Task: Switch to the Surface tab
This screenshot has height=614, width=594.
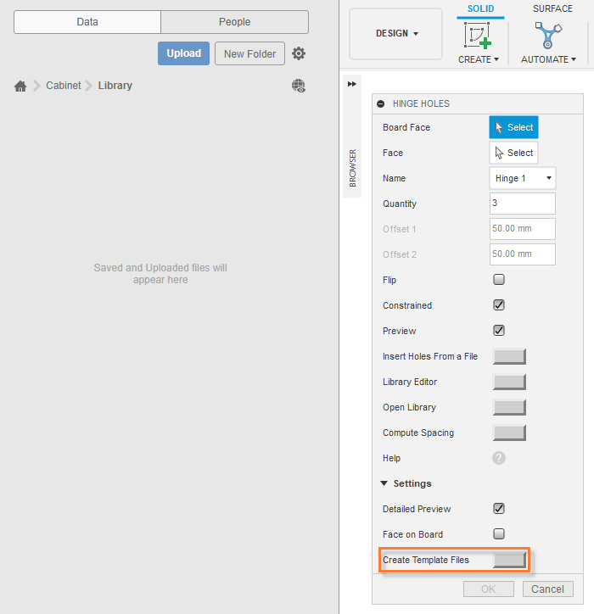Action: click(552, 8)
